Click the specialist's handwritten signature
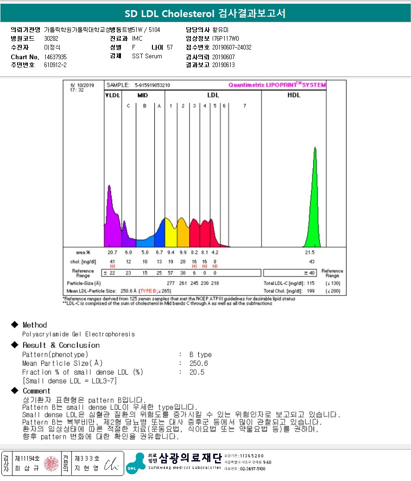Image resolution: width=411 pixels, height=481 pixels. click(x=111, y=464)
